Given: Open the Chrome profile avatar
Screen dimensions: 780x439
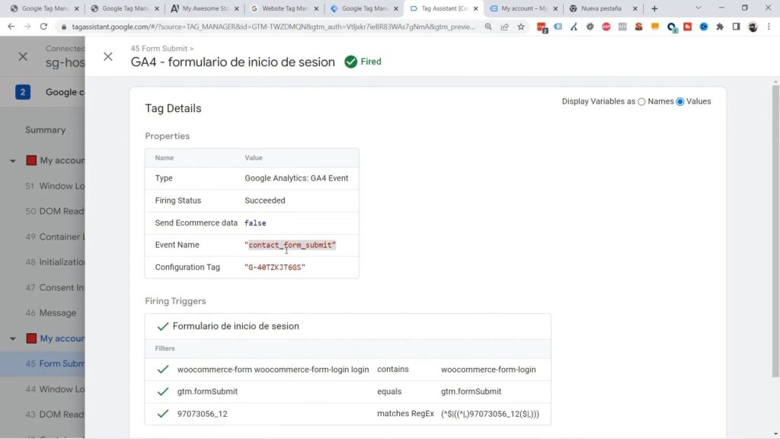Looking at the screenshot, I should (753, 27).
